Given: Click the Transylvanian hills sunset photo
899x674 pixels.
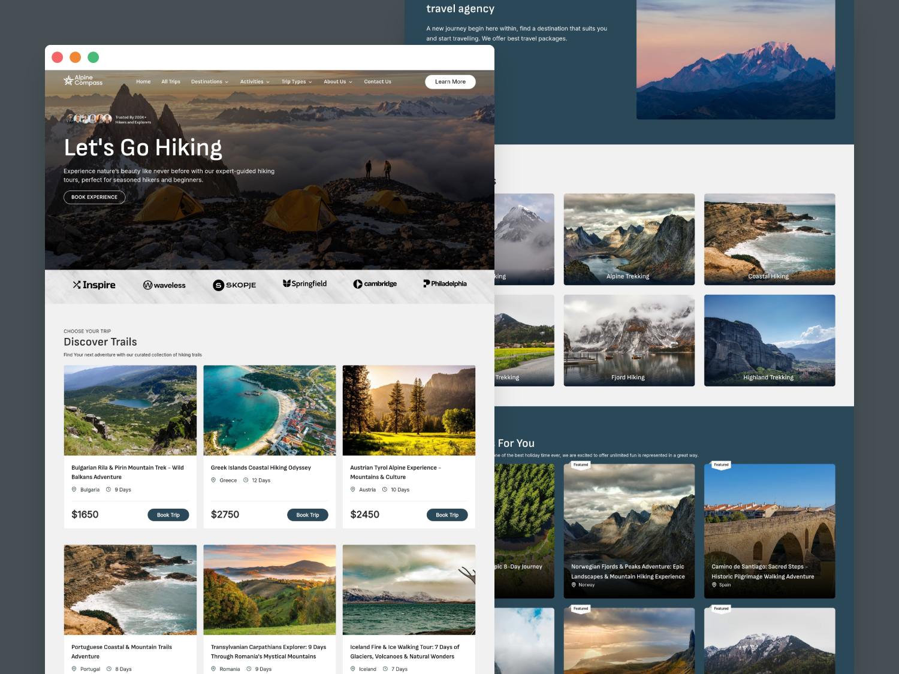Looking at the screenshot, I should point(270,590).
